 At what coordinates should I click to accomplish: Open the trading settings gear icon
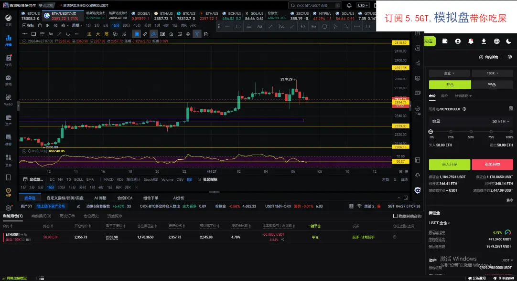(x=510, y=57)
